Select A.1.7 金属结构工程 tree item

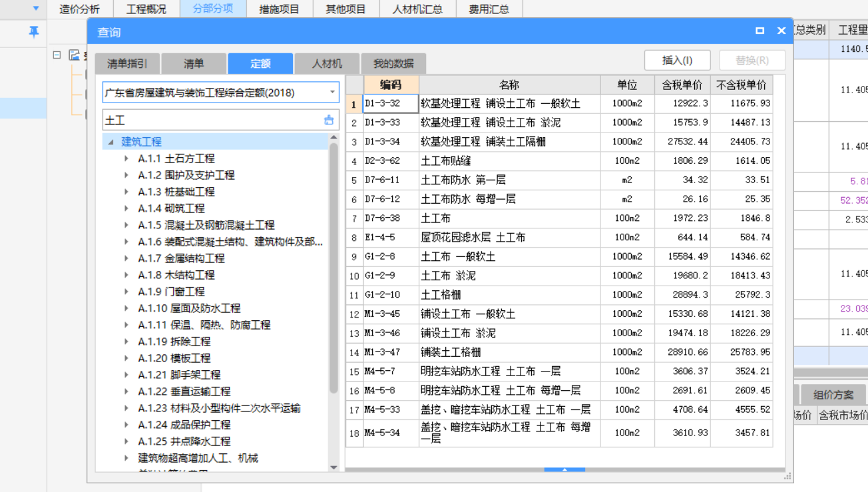[x=181, y=258]
